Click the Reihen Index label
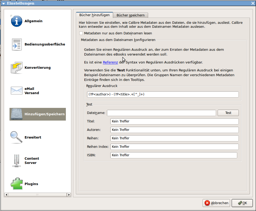256x211 pixels. [98, 147]
